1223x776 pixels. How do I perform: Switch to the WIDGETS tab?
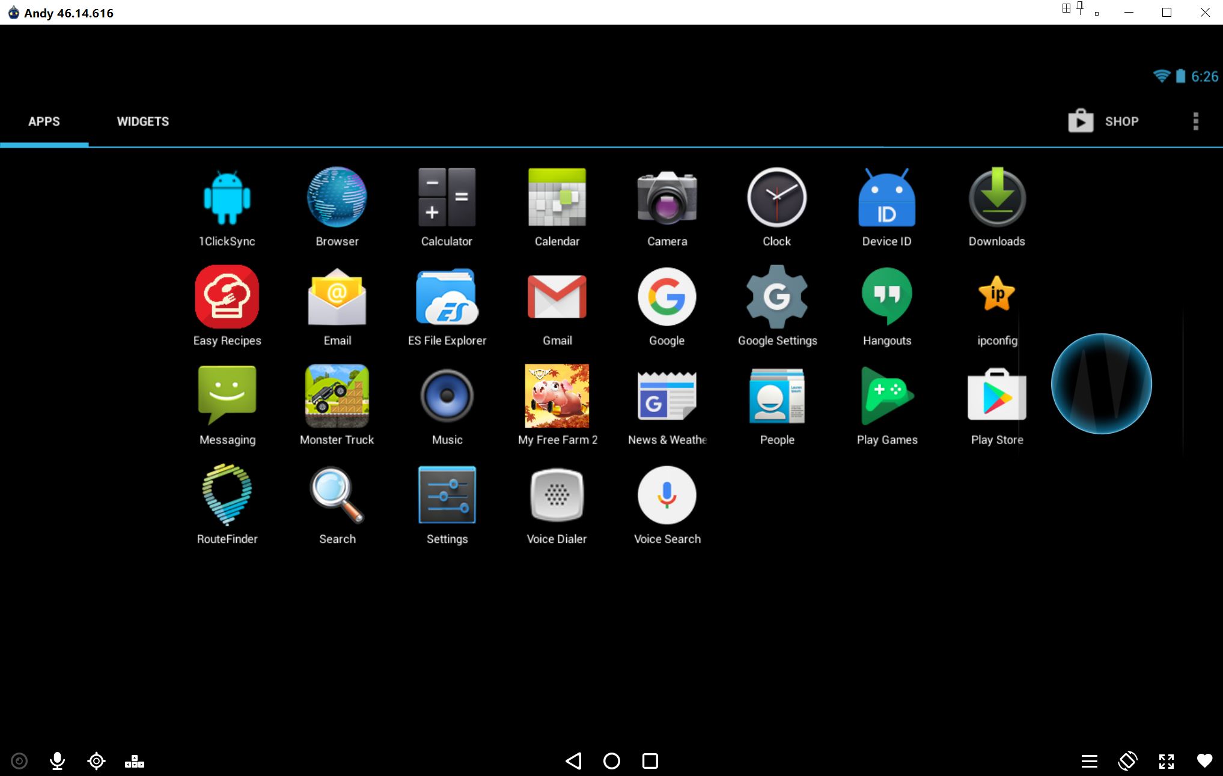(143, 121)
